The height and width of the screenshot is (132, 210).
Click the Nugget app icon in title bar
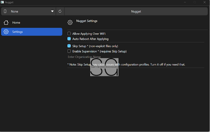[x=2, y=2]
